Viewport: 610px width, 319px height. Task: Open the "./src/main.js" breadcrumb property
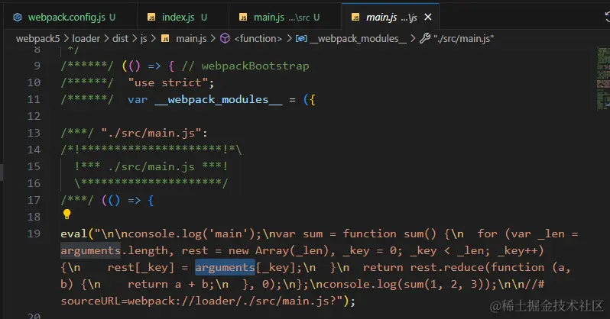coord(464,38)
